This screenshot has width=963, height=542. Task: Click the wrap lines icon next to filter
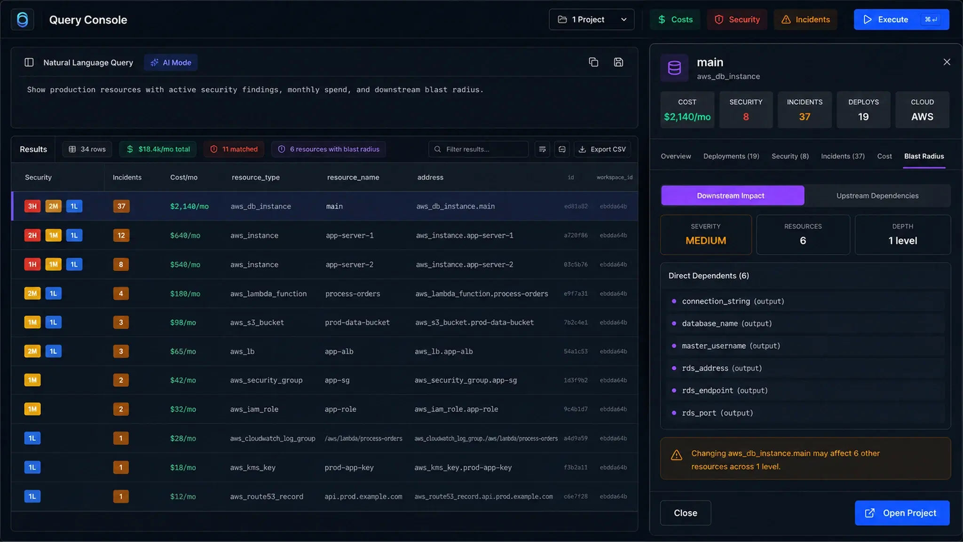pos(542,149)
